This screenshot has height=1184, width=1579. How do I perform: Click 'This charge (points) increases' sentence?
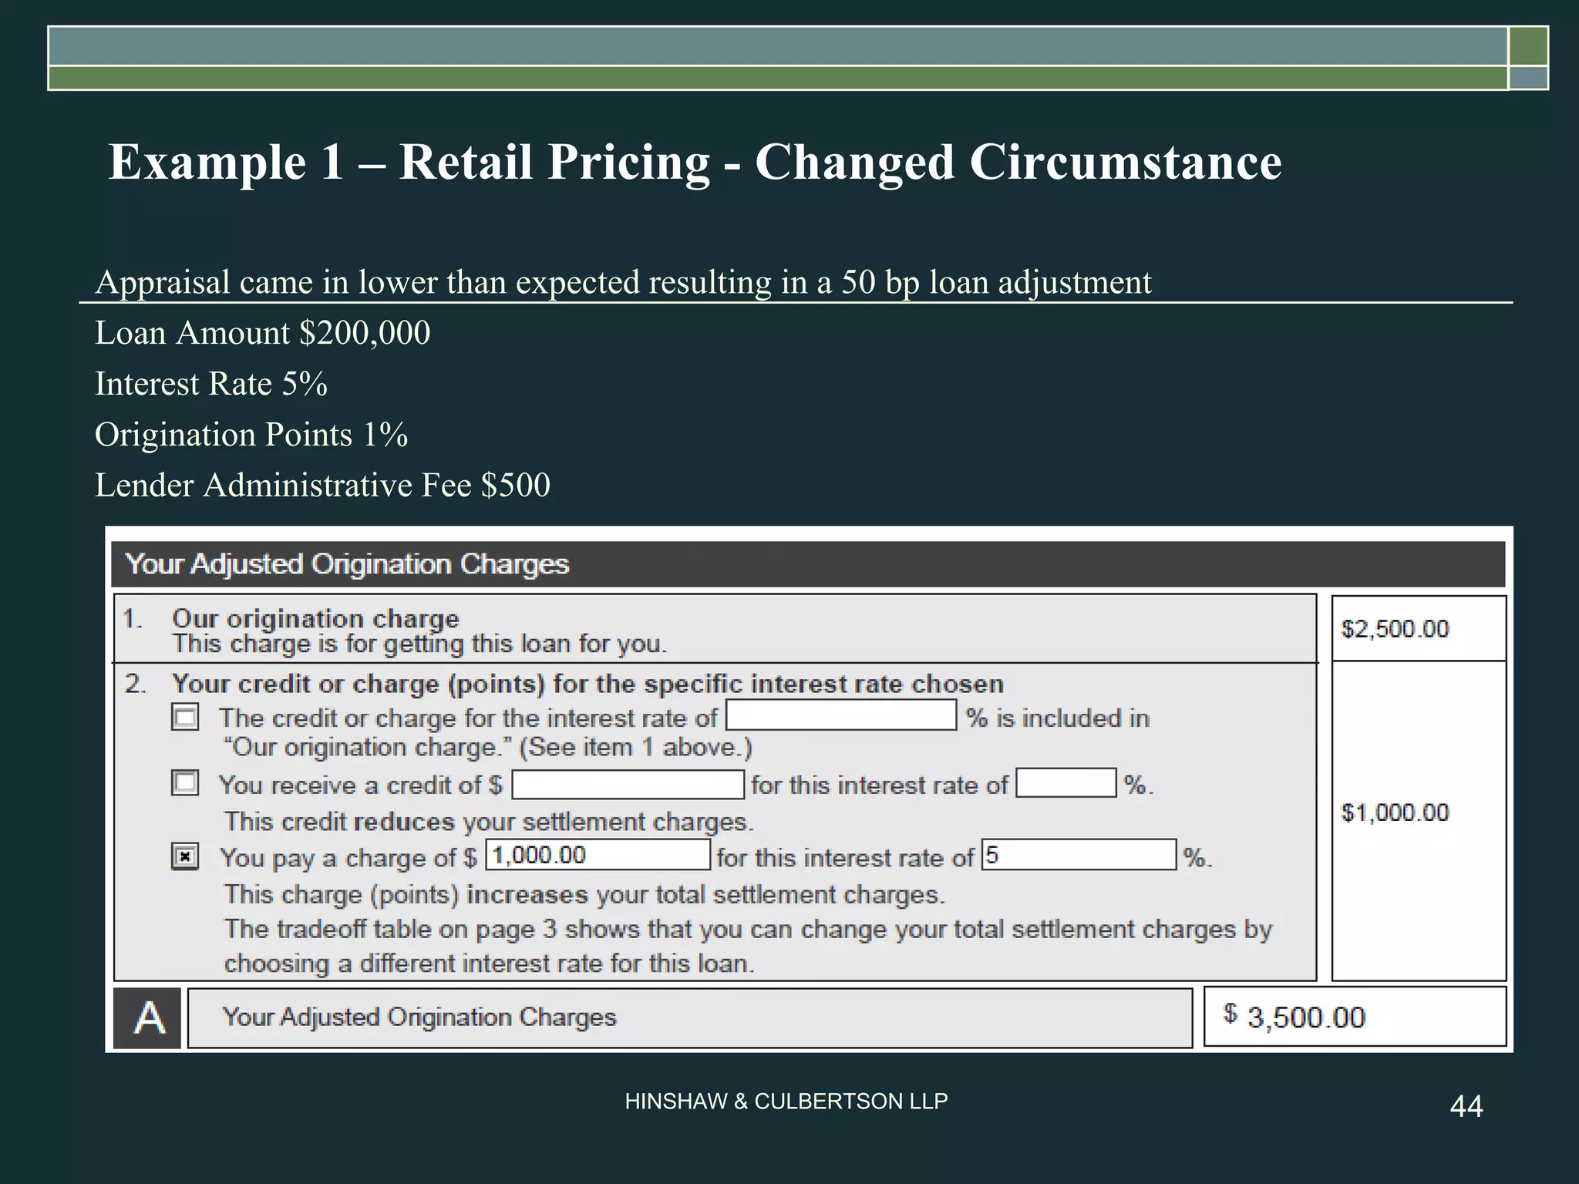click(x=584, y=895)
